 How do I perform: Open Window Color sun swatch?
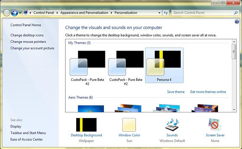(129, 125)
